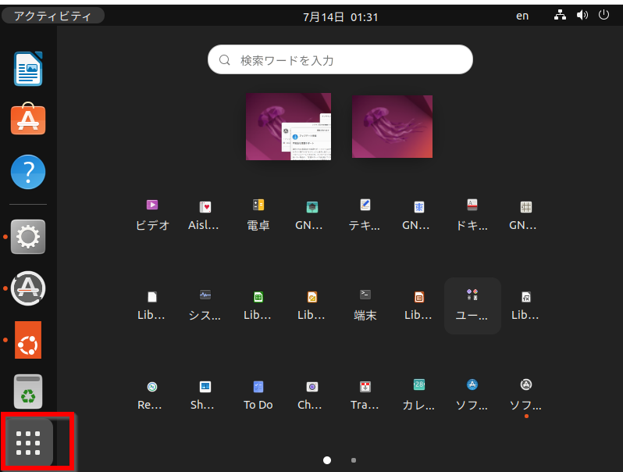Image resolution: width=623 pixels, height=472 pixels.
Task: Launch Ubuntu Software from the dock
Action: 28,120
